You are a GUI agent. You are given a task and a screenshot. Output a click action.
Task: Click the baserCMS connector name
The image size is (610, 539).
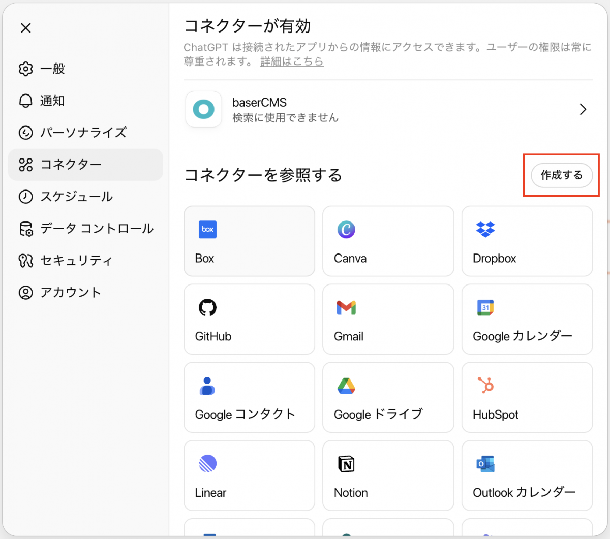(x=259, y=102)
